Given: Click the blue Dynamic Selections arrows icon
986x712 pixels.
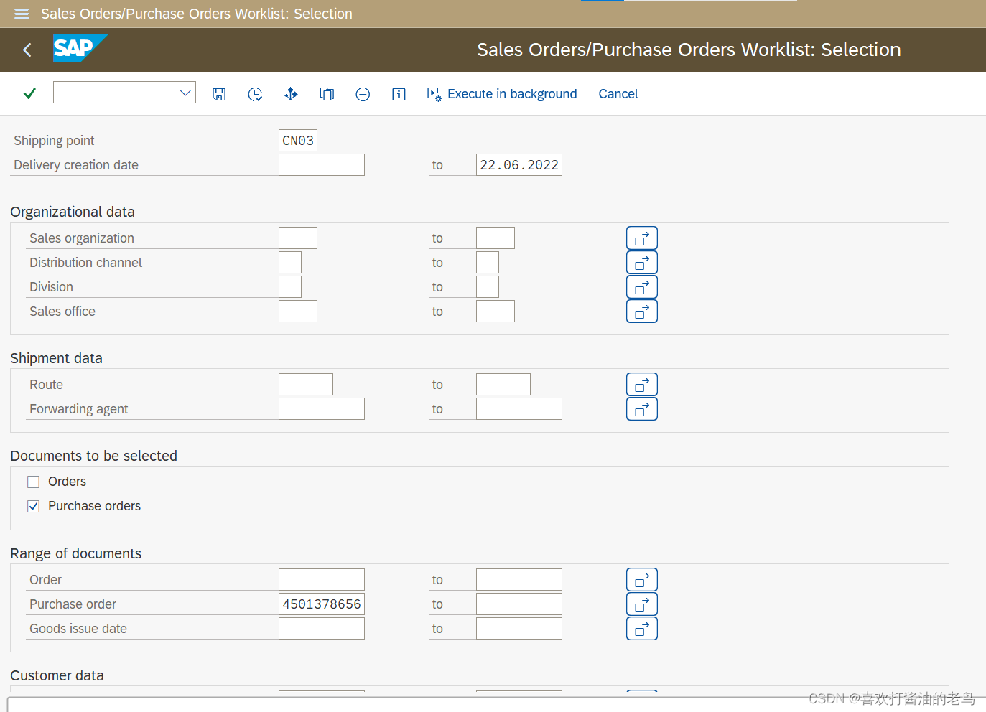Looking at the screenshot, I should (291, 93).
